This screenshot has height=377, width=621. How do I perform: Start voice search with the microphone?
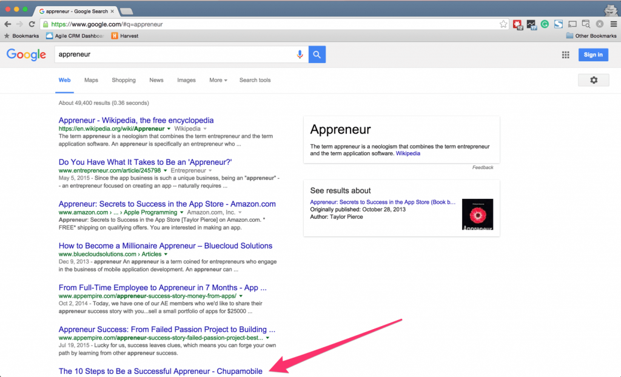point(300,55)
